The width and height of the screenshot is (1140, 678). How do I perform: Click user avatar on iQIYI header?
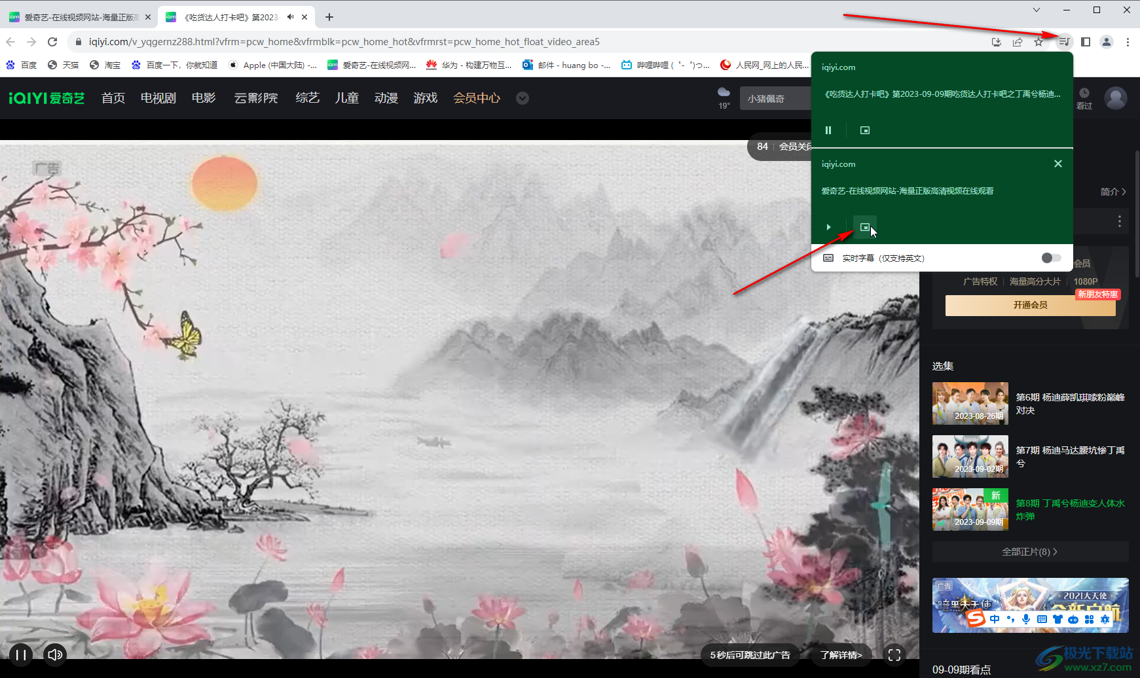click(1116, 98)
